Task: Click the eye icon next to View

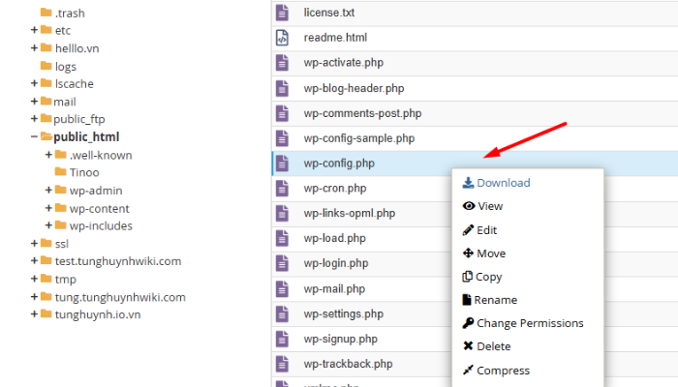Action: coord(469,206)
